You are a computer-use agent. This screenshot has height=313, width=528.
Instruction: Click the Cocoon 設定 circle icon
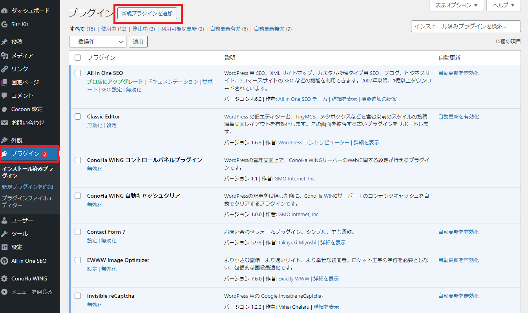pyautogui.click(x=5, y=109)
